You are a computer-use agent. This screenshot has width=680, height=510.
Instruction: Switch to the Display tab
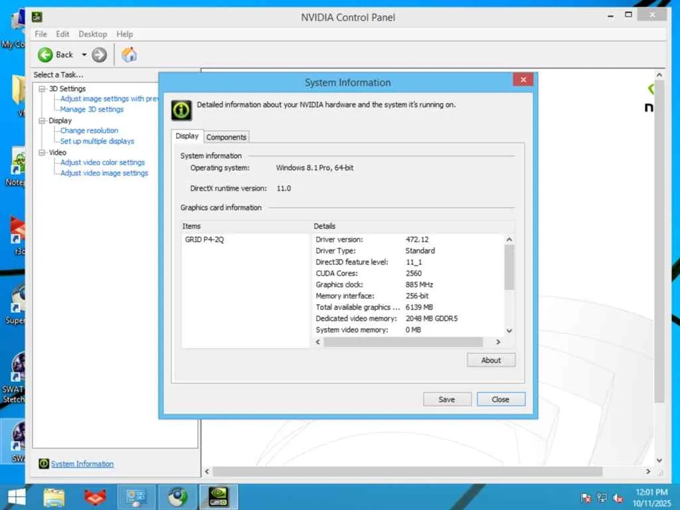point(187,135)
